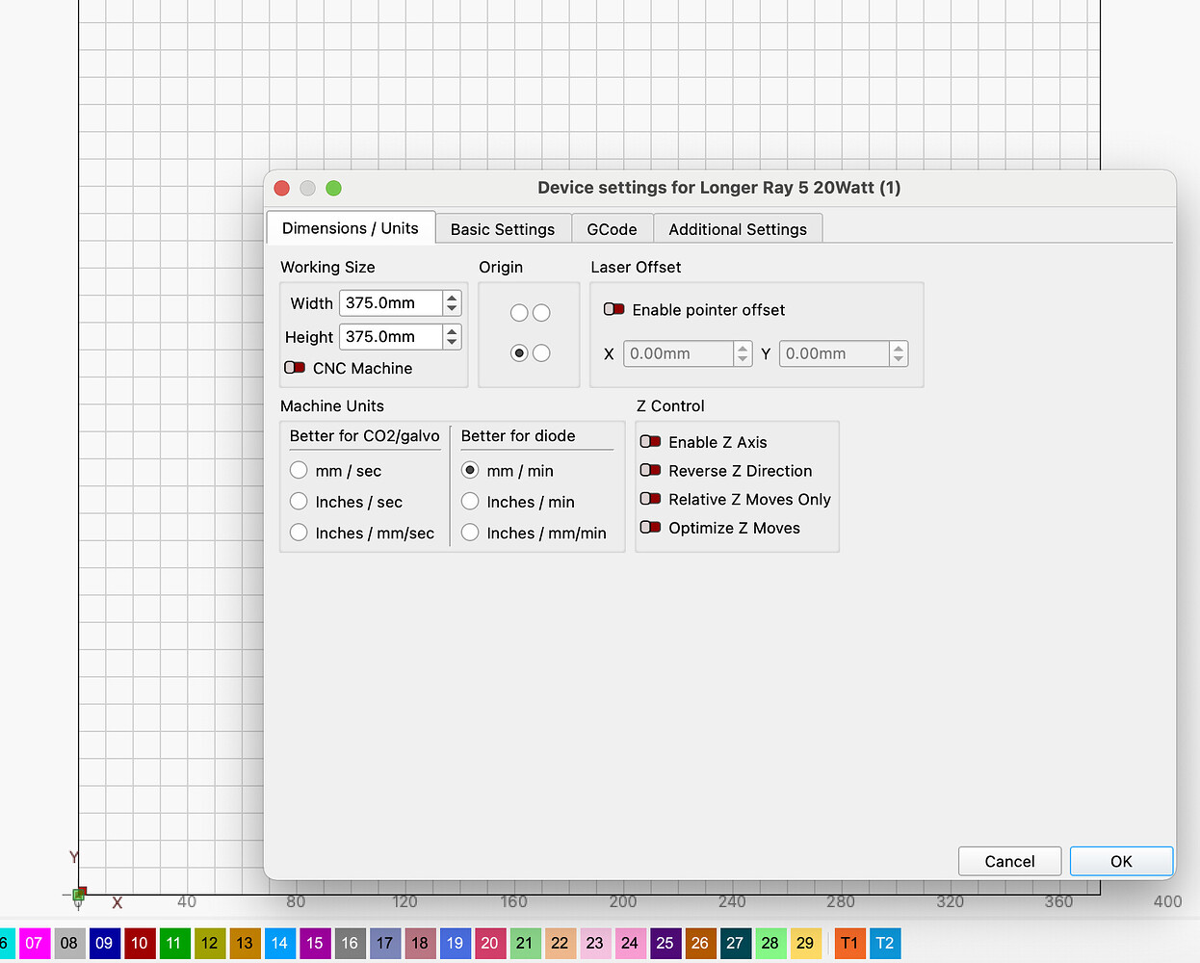Click the laser offset X field

pos(678,353)
